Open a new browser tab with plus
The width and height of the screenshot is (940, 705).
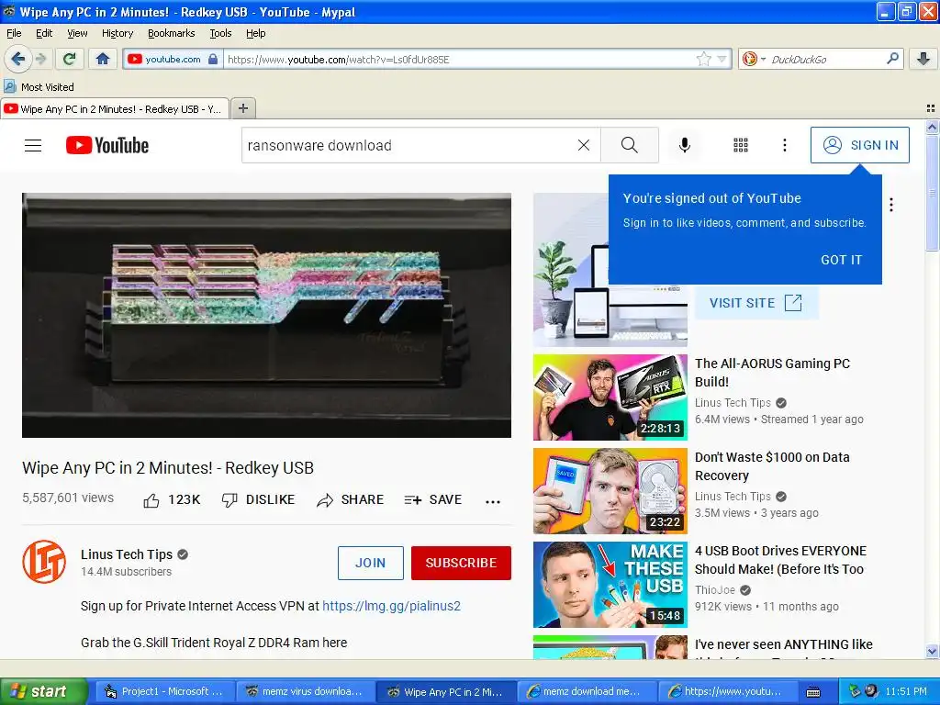tap(242, 108)
